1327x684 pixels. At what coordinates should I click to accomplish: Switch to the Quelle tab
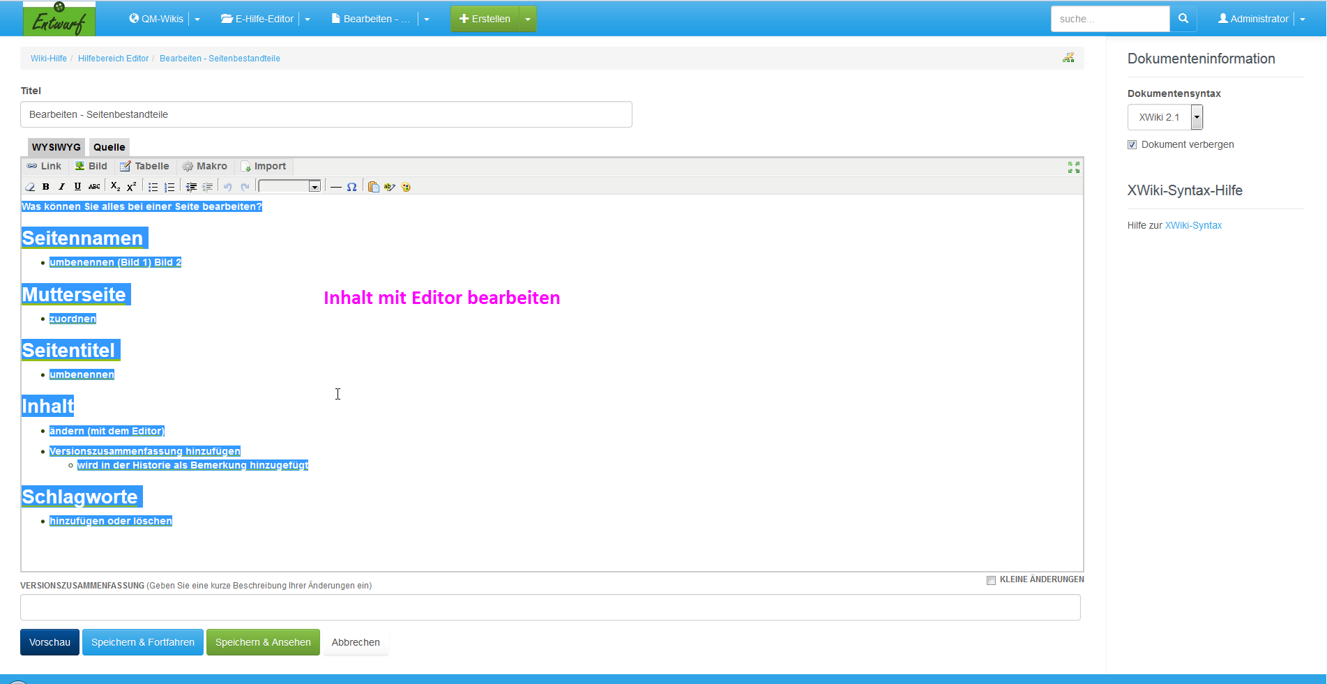pos(109,147)
